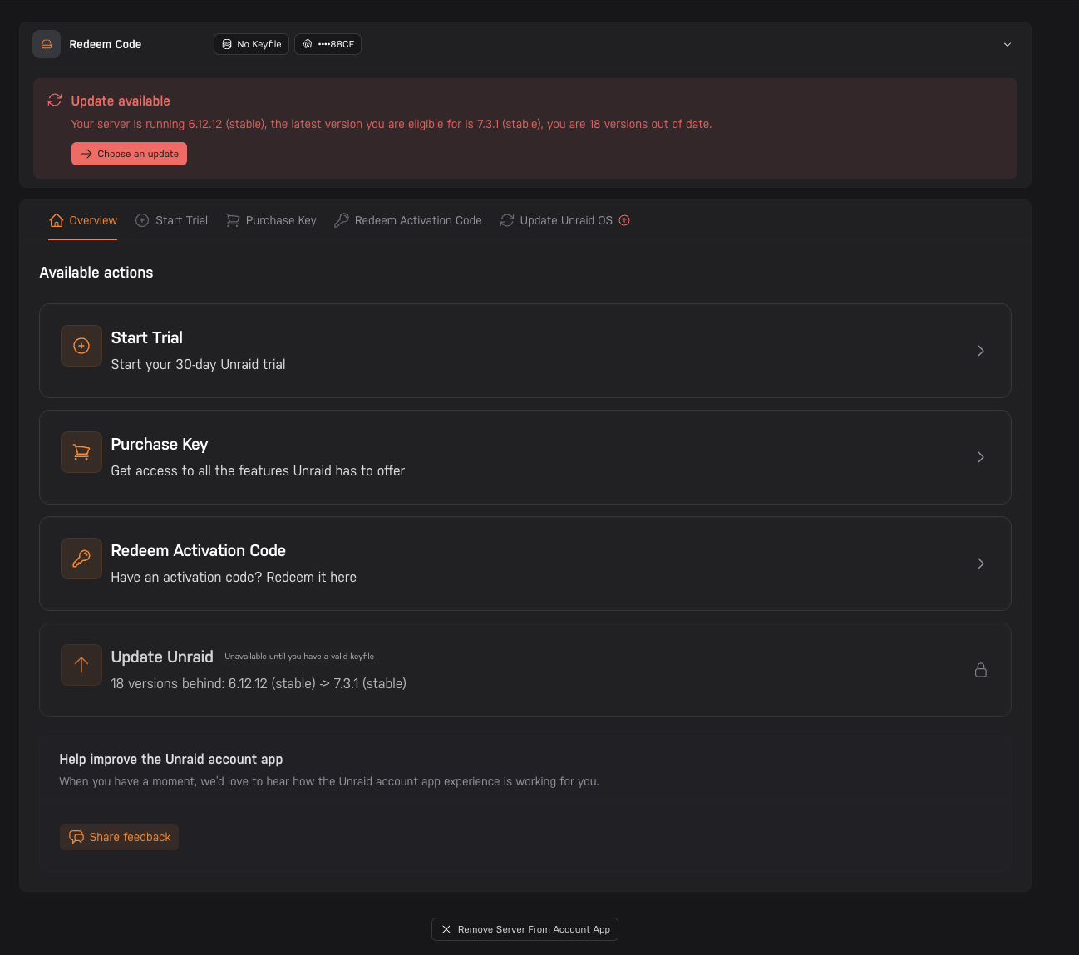Click the Start Trial card title
1079x955 pixels.
[x=147, y=337]
